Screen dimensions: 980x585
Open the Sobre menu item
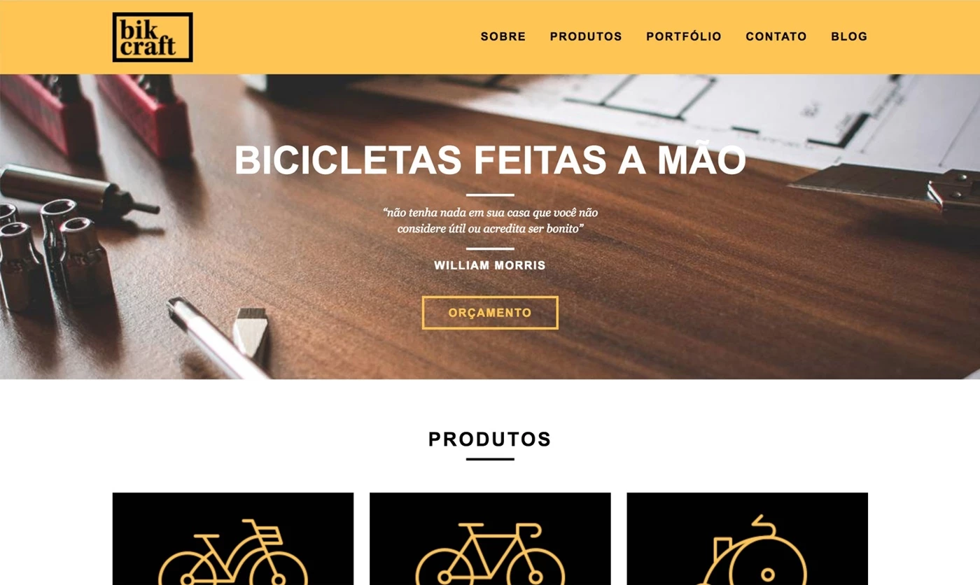pyautogui.click(x=503, y=36)
